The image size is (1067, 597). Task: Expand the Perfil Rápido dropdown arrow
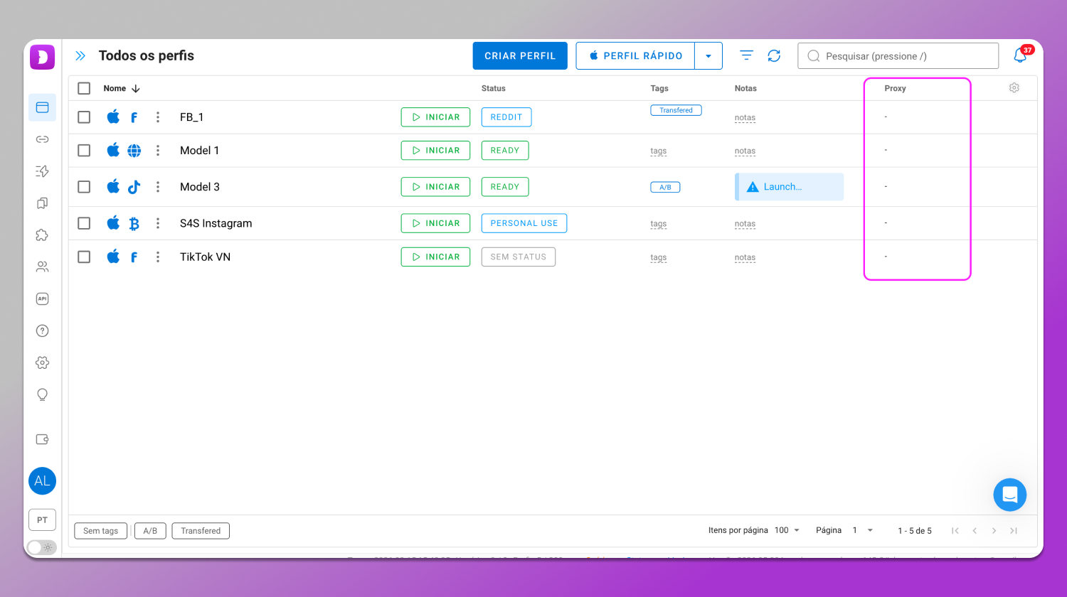pos(708,56)
